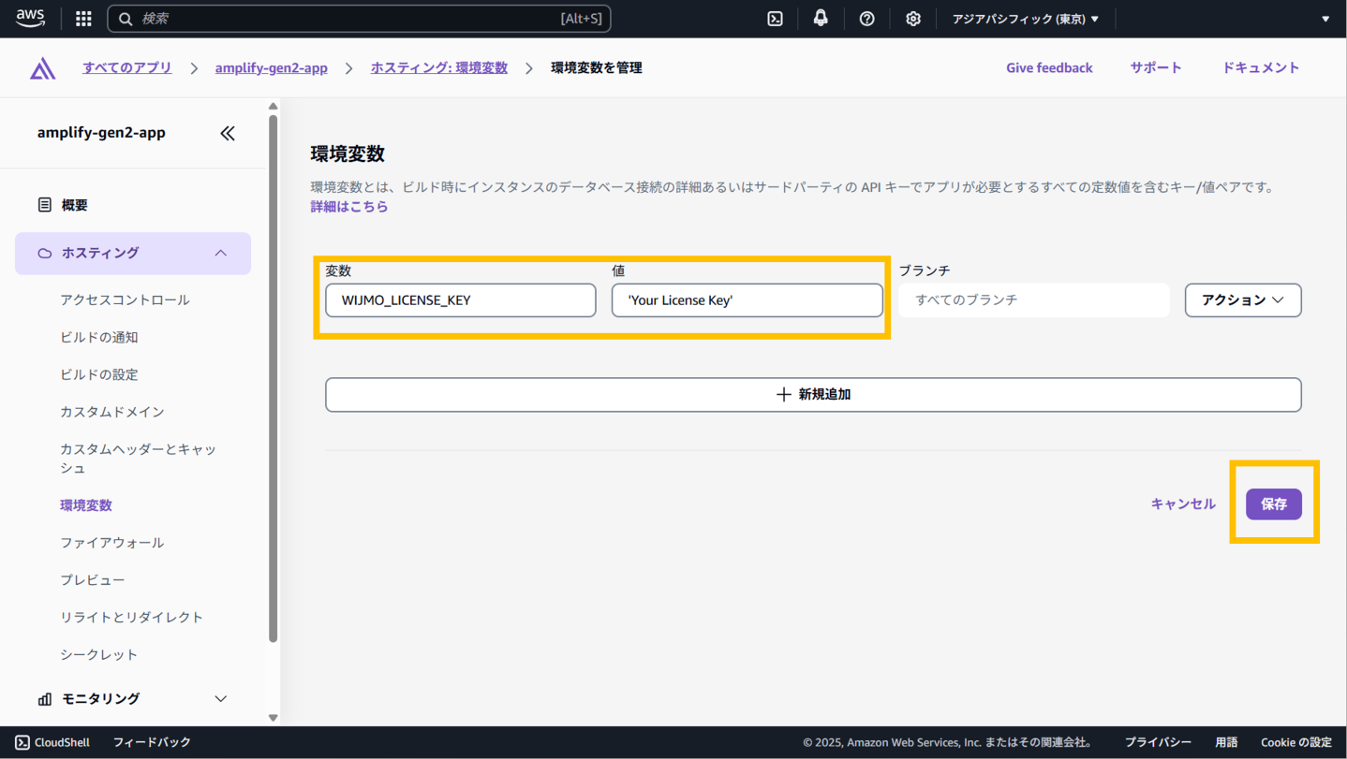Click the Amplify logo icon
The image size is (1347, 759).
[x=42, y=68]
